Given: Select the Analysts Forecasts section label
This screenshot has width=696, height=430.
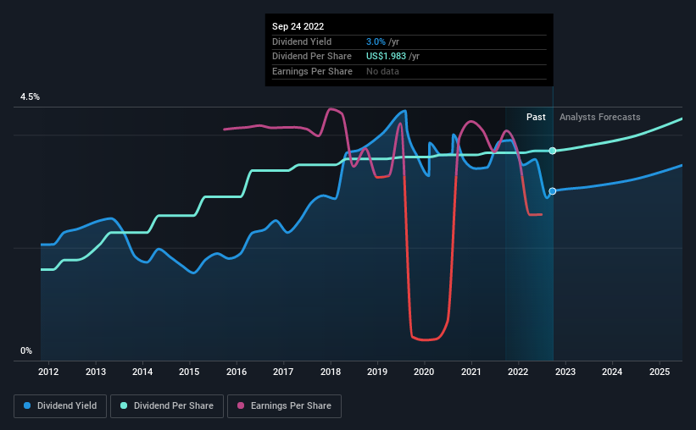Looking at the screenshot, I should click(599, 117).
